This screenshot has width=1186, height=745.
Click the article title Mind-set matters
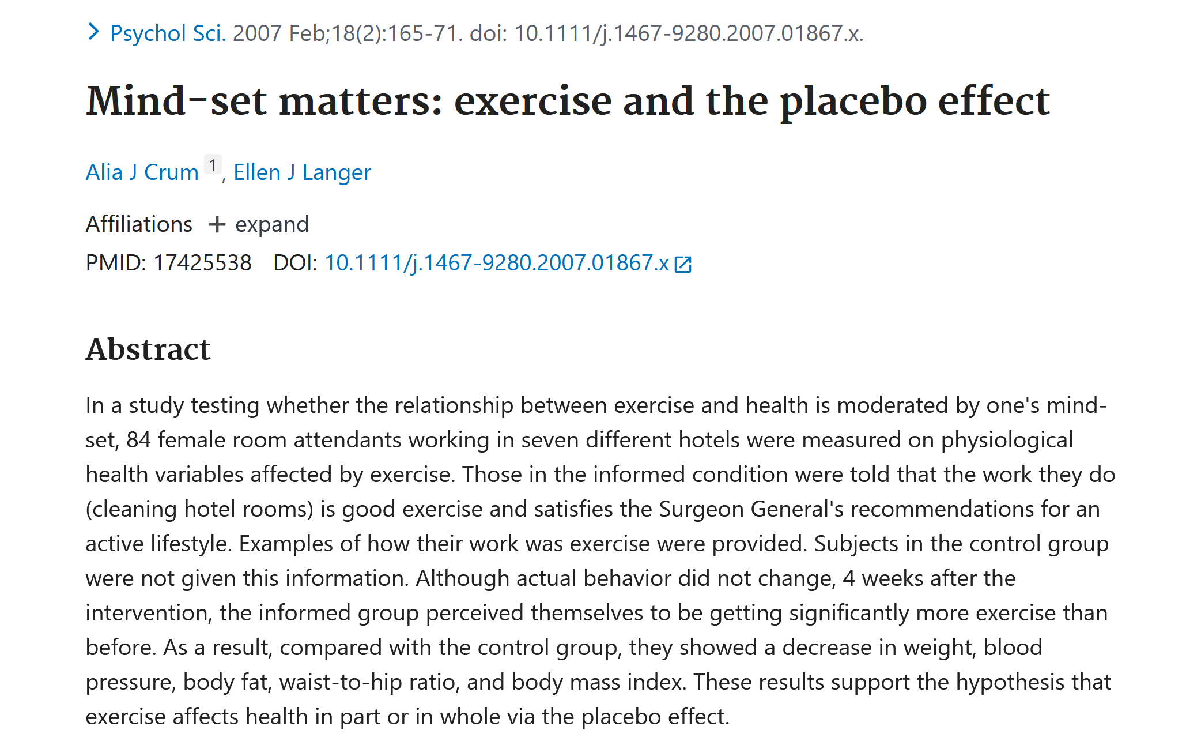(568, 101)
